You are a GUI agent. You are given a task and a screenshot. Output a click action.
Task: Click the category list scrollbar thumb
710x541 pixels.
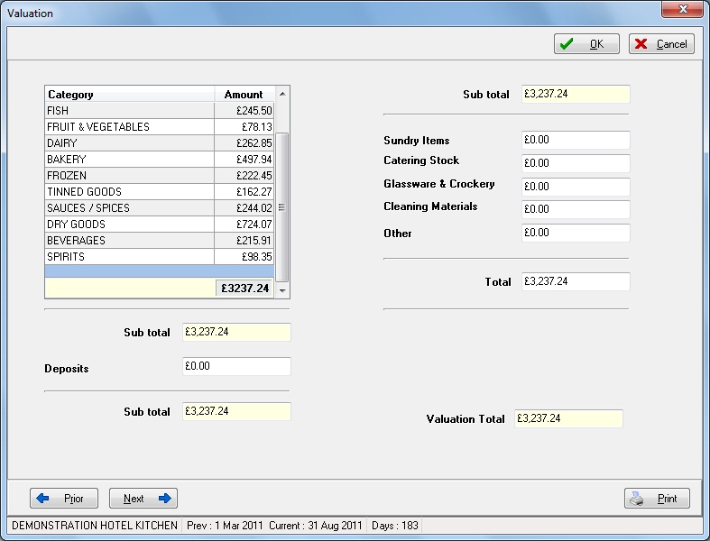282,207
